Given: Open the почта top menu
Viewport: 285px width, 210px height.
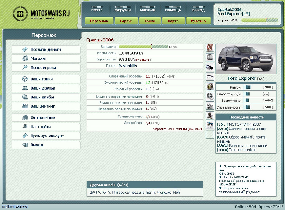Looking at the screenshot, I should tap(97, 10).
